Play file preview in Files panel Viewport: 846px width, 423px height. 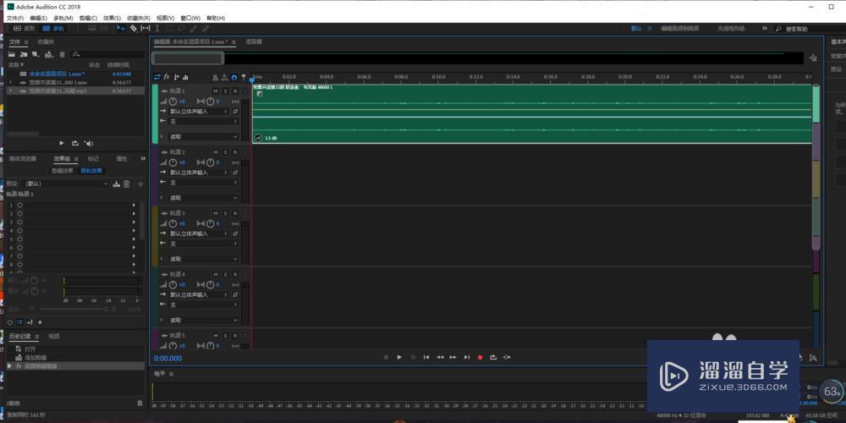pyautogui.click(x=61, y=143)
